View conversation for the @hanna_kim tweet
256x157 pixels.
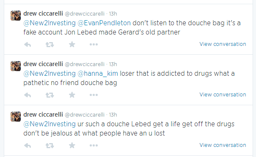click(x=223, y=94)
